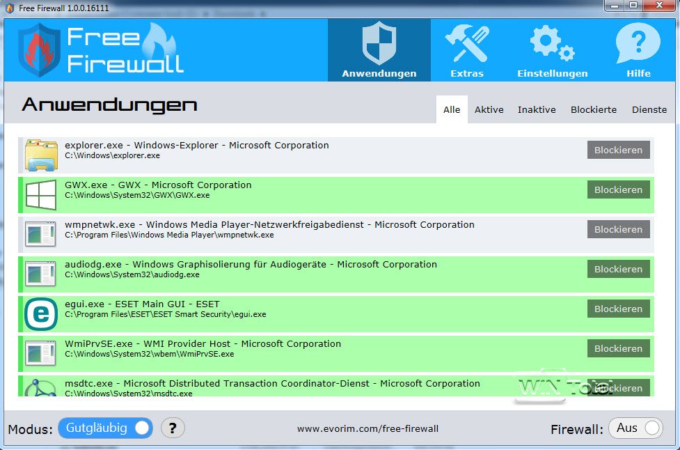The height and width of the screenshot is (450, 680).
Task: Close the Free Firewall window
Action: pos(659,6)
